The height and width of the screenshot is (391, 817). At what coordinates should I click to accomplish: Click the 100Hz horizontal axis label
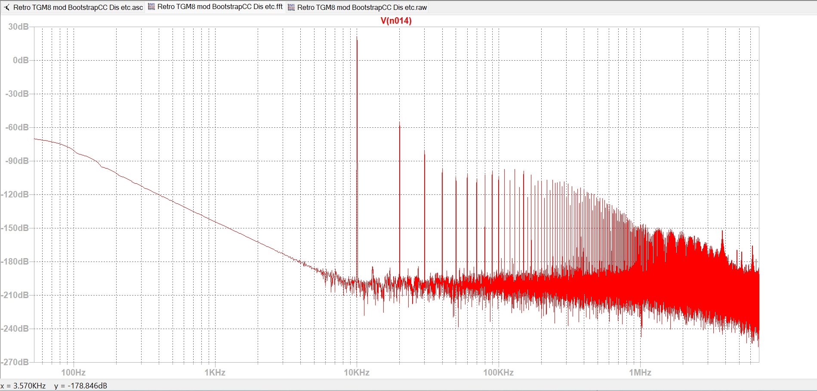pyautogui.click(x=73, y=373)
